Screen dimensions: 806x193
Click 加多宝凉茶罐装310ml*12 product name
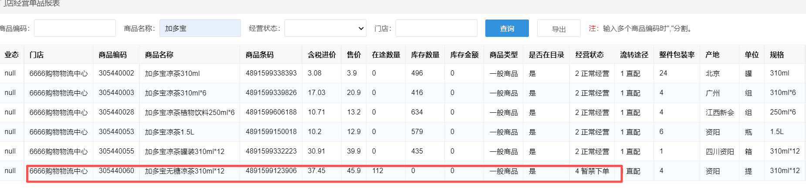(185, 151)
